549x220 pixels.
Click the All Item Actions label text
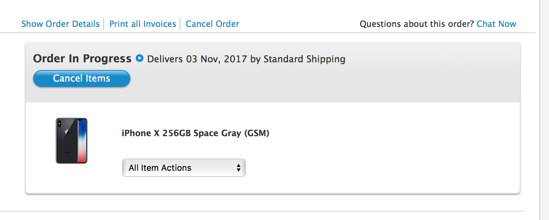[x=160, y=168]
